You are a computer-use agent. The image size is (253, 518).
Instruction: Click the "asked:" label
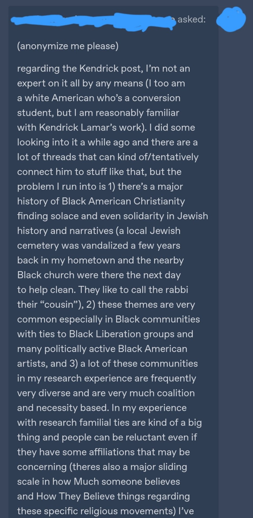(x=192, y=19)
